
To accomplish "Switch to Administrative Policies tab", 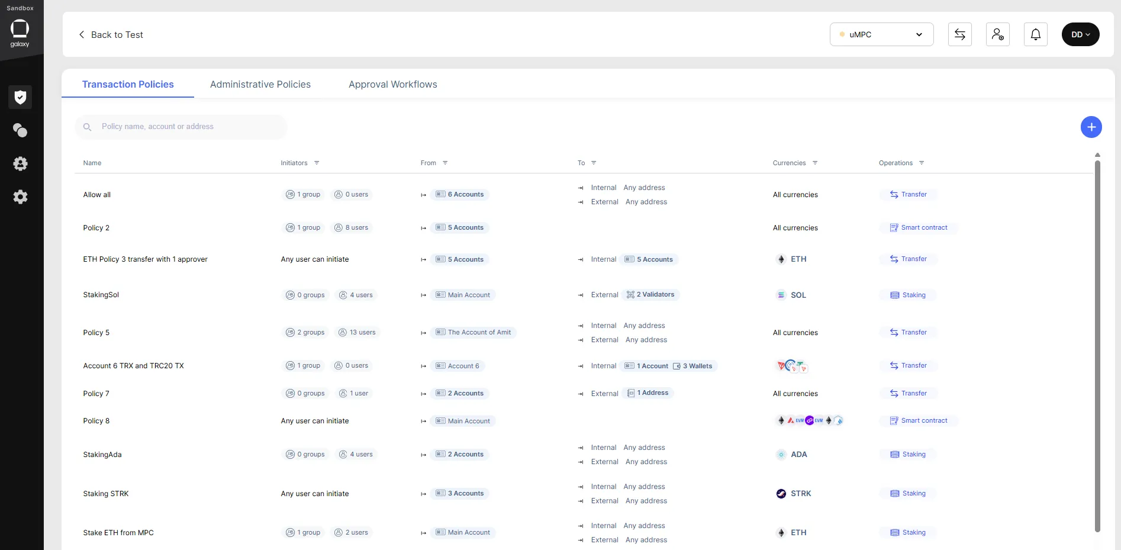I will tap(260, 84).
